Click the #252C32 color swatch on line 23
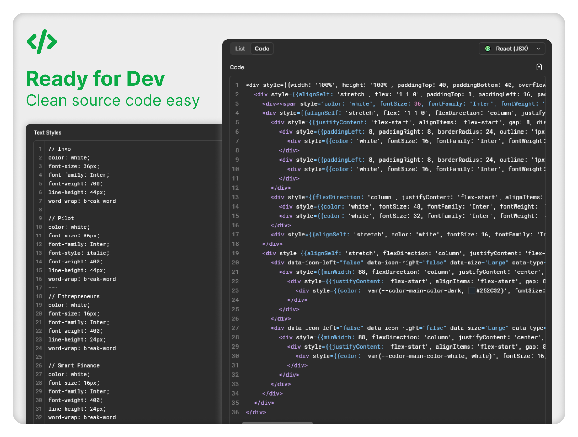 click(471, 290)
